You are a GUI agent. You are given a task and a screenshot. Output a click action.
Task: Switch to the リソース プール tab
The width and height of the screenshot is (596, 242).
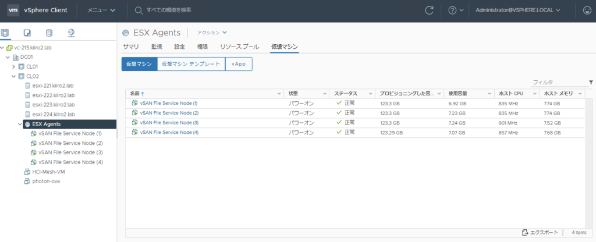pos(239,47)
